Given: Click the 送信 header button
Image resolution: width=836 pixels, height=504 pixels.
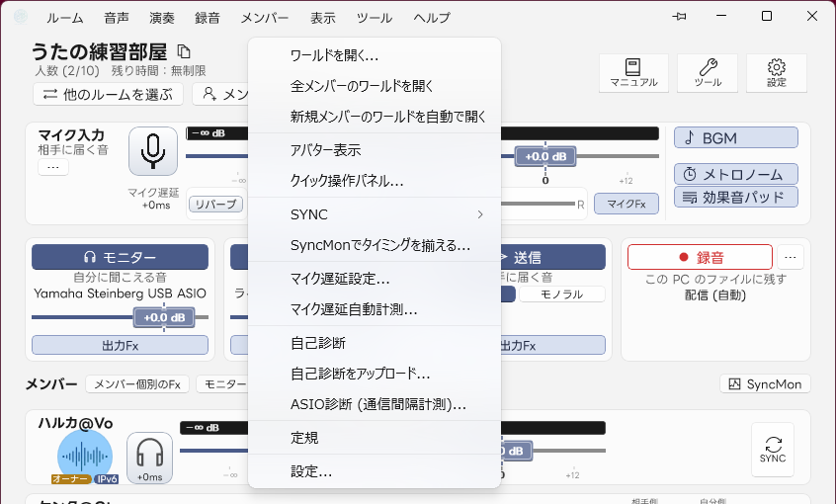Looking at the screenshot, I should pos(552,257).
